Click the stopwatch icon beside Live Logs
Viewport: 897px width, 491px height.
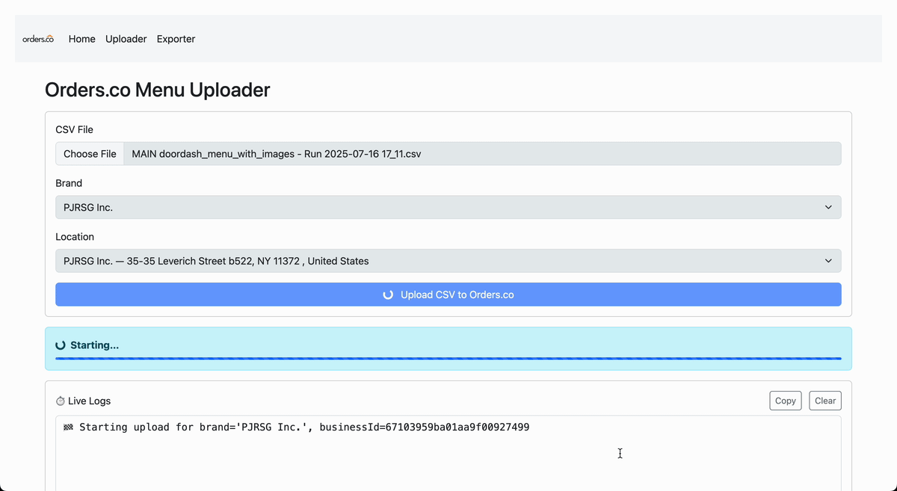(x=60, y=401)
